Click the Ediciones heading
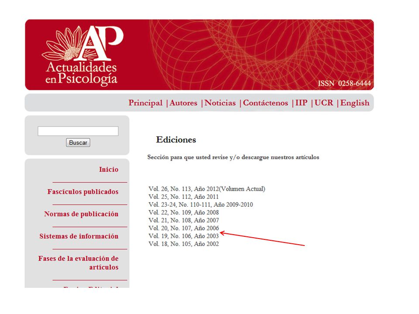 point(176,140)
